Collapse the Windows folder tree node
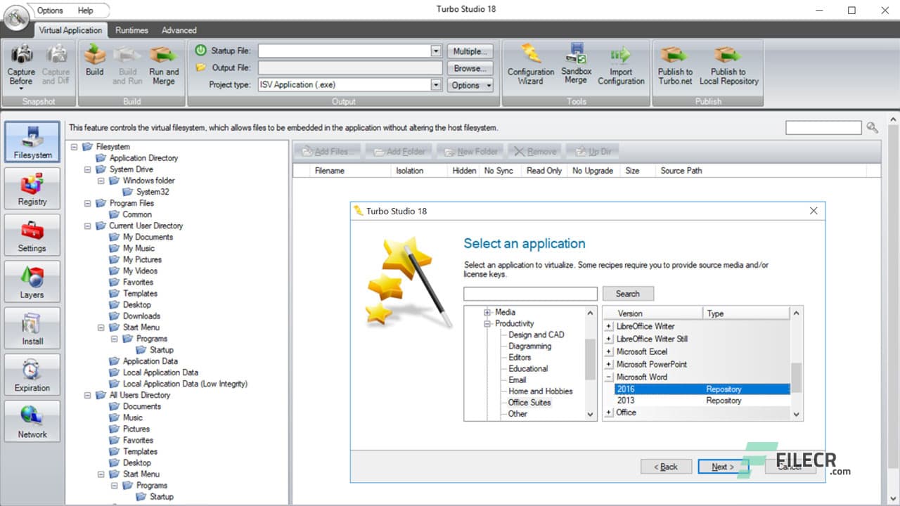This screenshot has width=900, height=506. click(x=101, y=181)
